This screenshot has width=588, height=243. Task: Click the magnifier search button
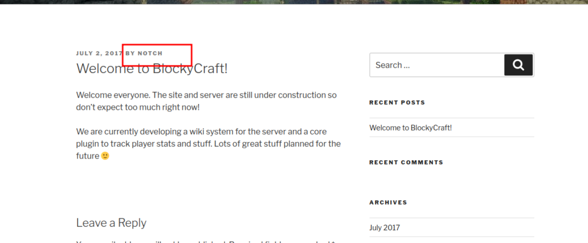tap(519, 65)
